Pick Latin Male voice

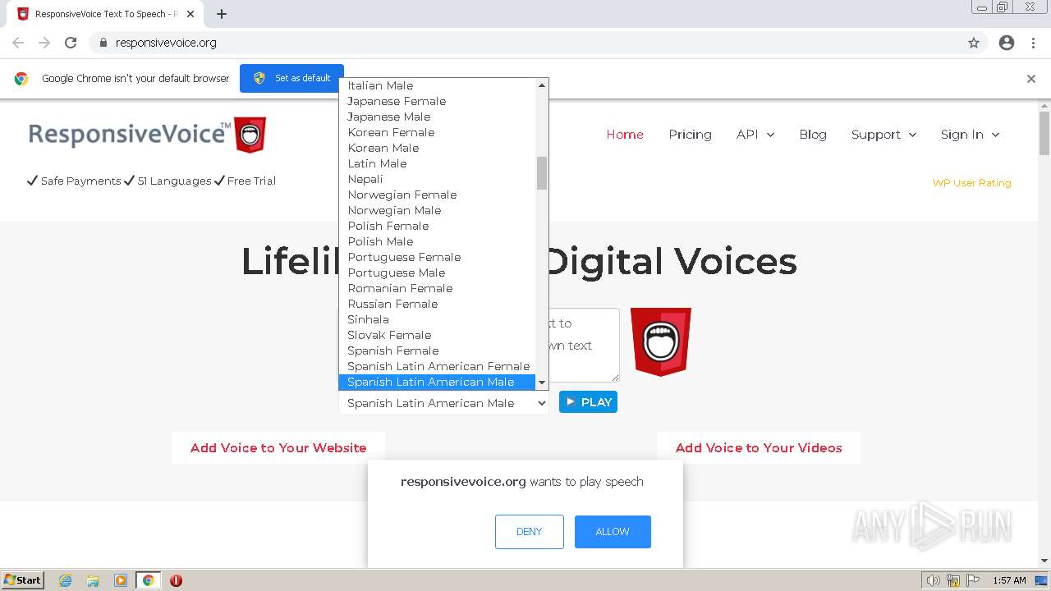pyautogui.click(x=438, y=163)
